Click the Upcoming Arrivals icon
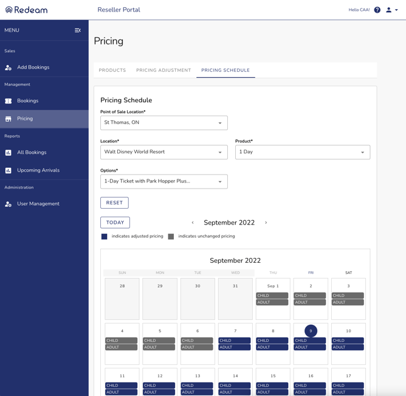 tap(9, 171)
